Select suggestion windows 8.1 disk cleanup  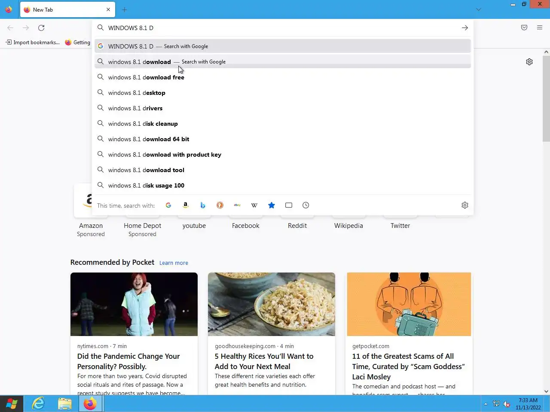[x=283, y=124]
